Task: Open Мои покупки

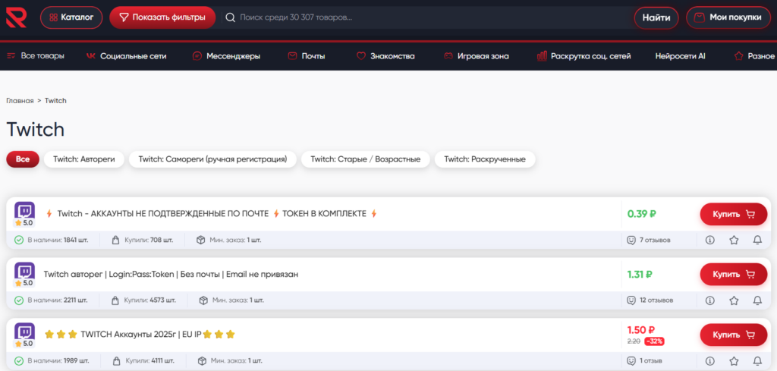Action: pos(728,17)
